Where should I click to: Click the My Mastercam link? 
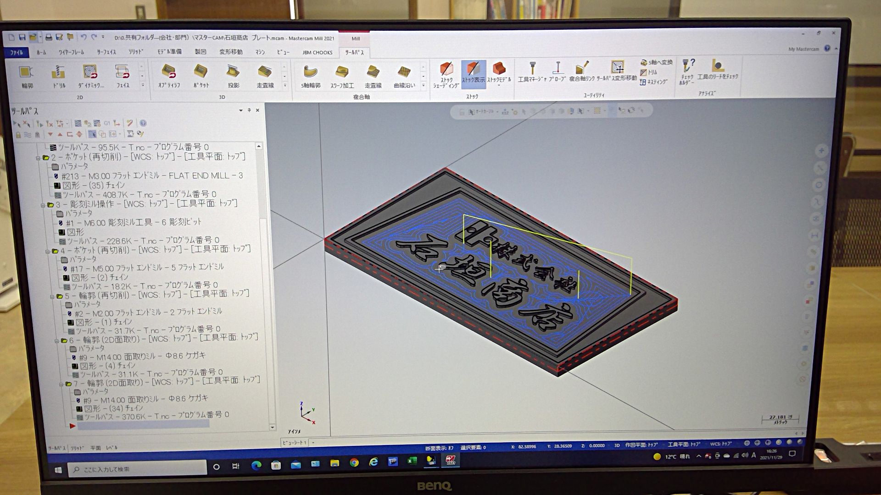point(803,49)
